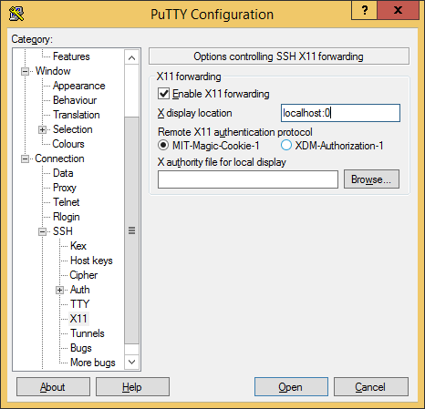
Task: Open the More bugs settings
Action: tap(93, 363)
